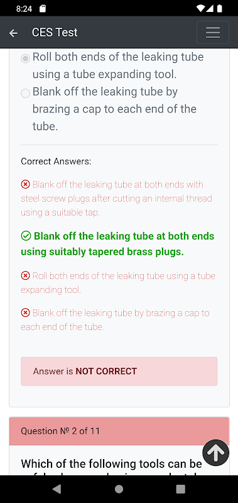
Task: Tap the 'Answer is NOT CORRECT' banner
Action: click(x=119, y=371)
